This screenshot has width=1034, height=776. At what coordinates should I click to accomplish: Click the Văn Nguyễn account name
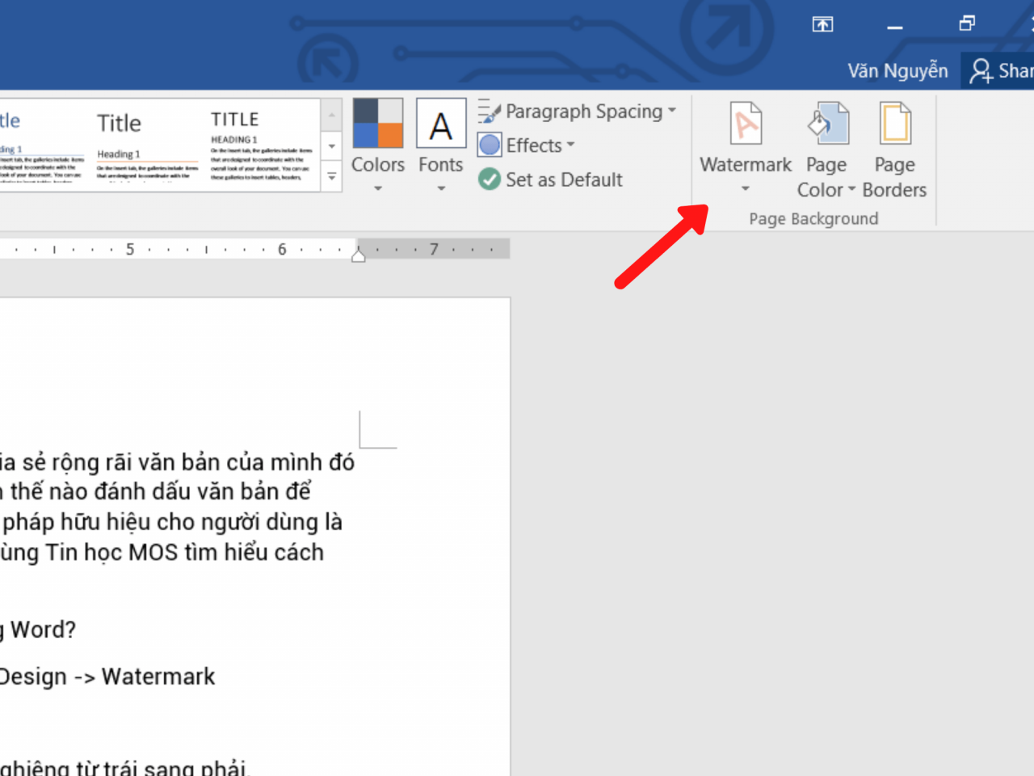[x=897, y=71]
